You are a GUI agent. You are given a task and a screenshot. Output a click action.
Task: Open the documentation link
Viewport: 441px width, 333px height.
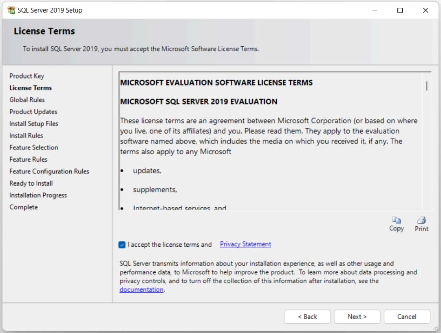[x=141, y=290]
